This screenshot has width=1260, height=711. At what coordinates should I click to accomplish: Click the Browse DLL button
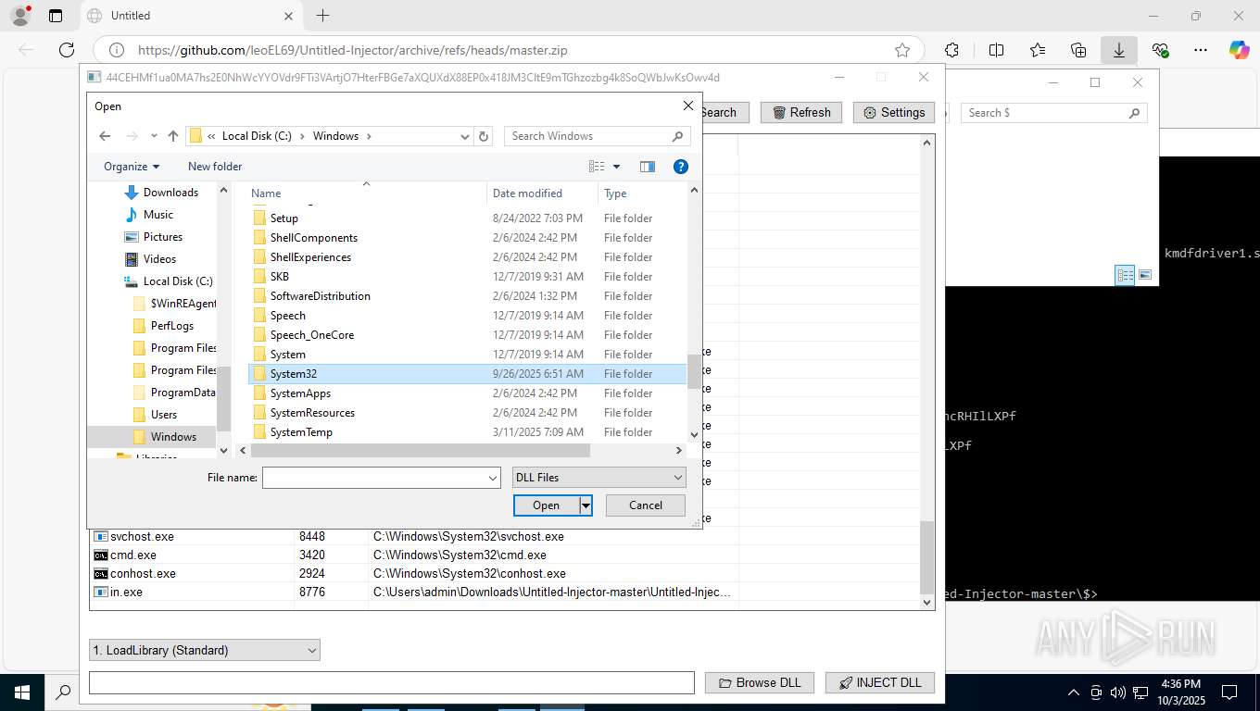click(x=760, y=682)
